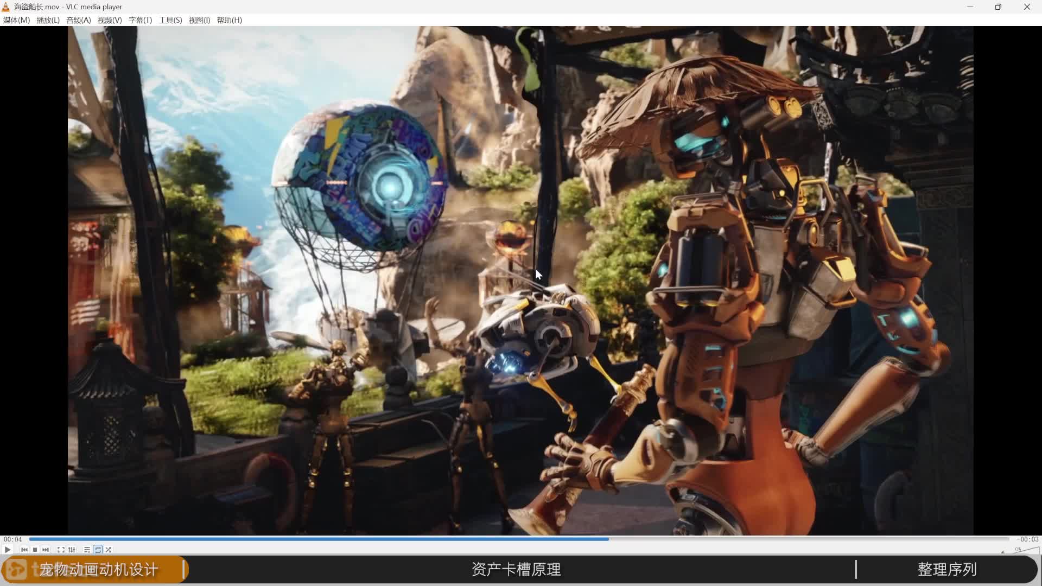The height and width of the screenshot is (586, 1042).
Task: Click the Play button
Action: point(8,550)
